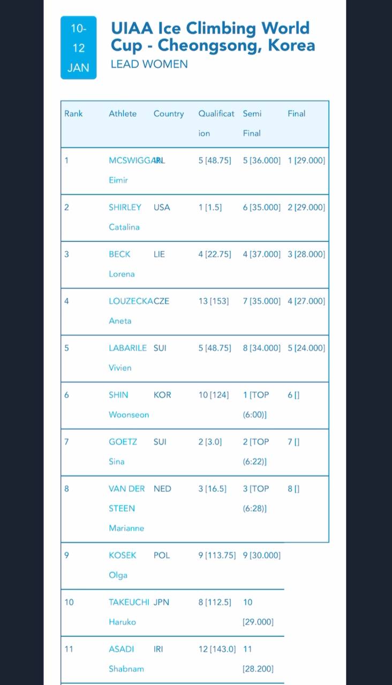Open SHIRLEY Catalina athlete link
This screenshot has width=392, height=685.
tap(125, 217)
